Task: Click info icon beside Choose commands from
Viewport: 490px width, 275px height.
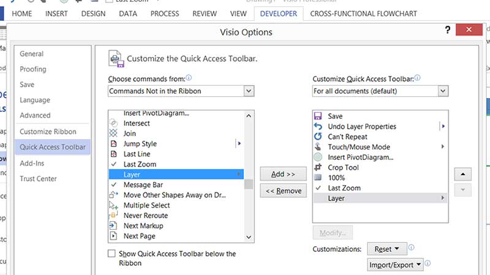Action: click(x=189, y=78)
